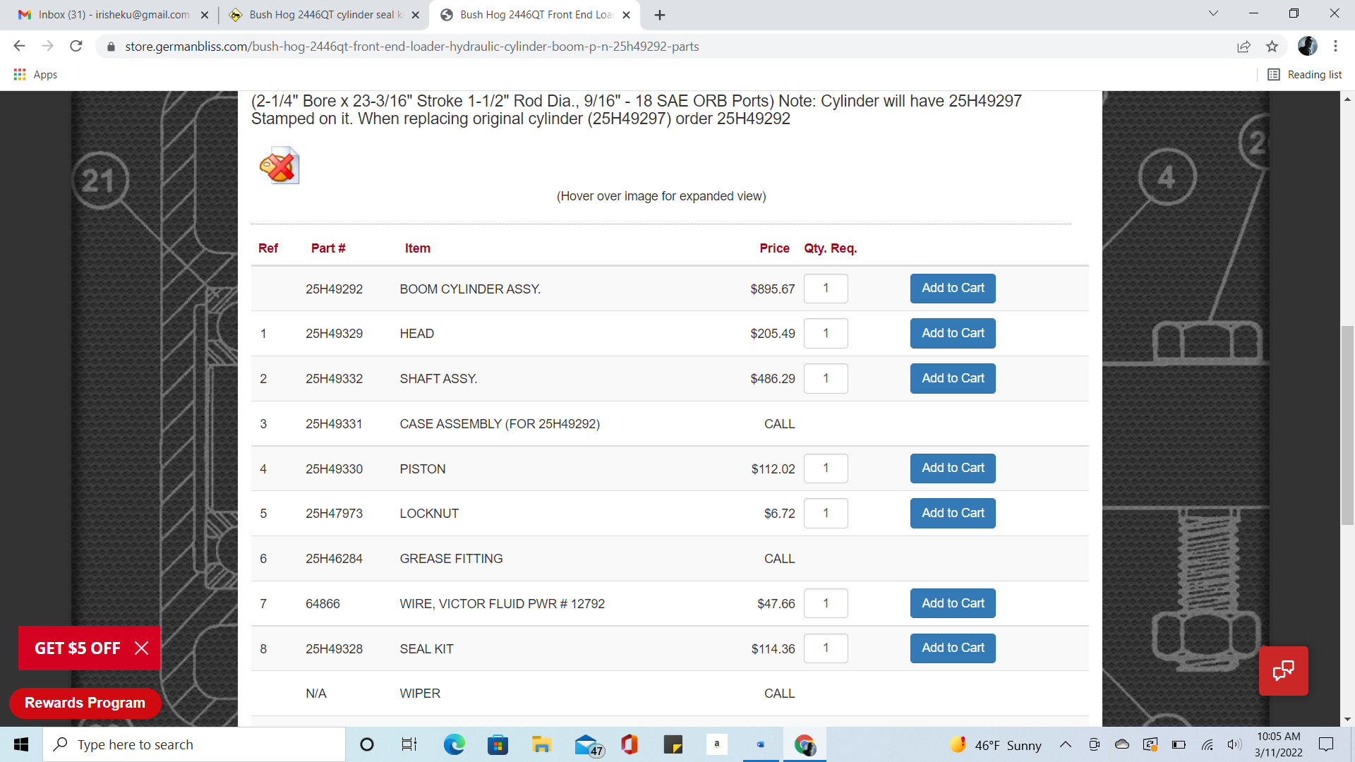1355x762 pixels.
Task: Open Microsoft Edge from the taskbar
Action: point(454,744)
